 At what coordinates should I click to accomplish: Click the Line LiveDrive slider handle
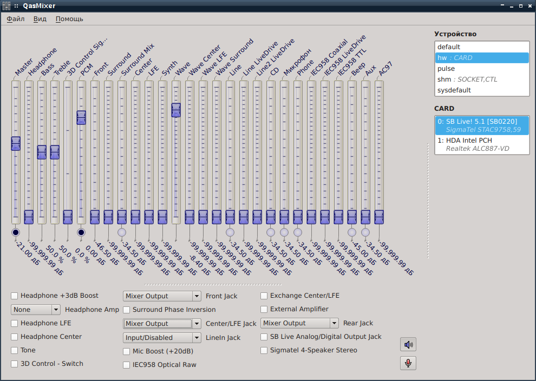(x=244, y=217)
